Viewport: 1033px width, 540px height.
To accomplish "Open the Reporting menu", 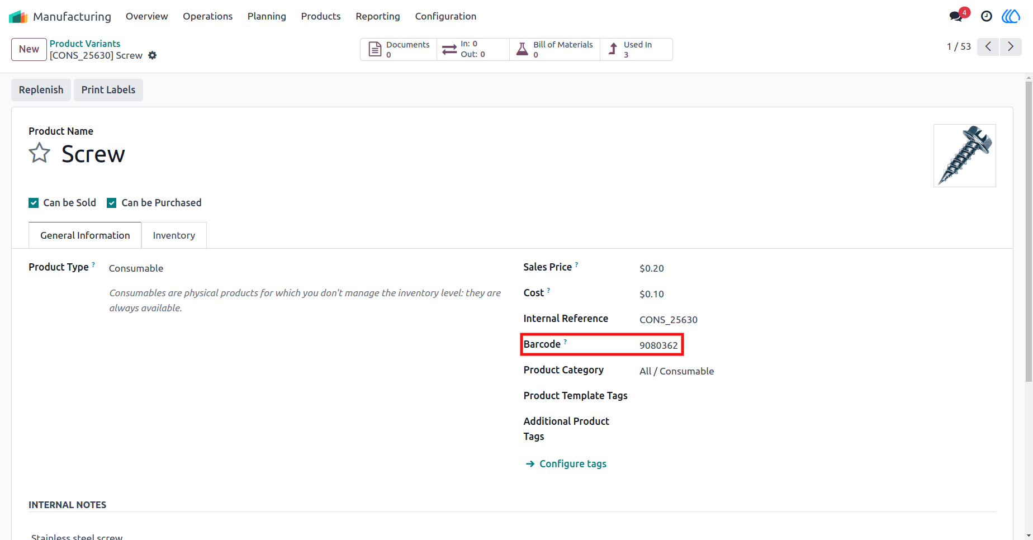I will click(x=378, y=16).
